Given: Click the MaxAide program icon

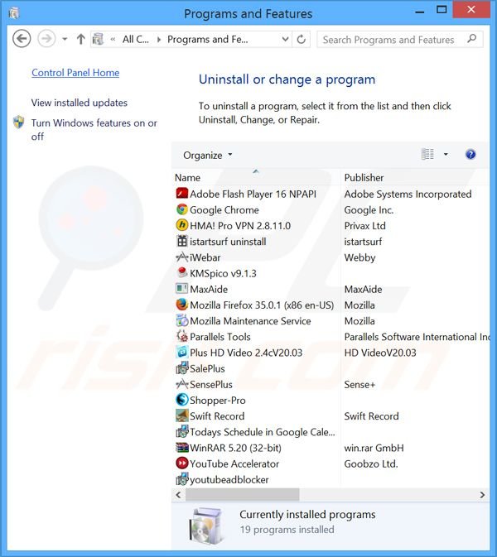Looking at the screenshot, I should (181, 289).
